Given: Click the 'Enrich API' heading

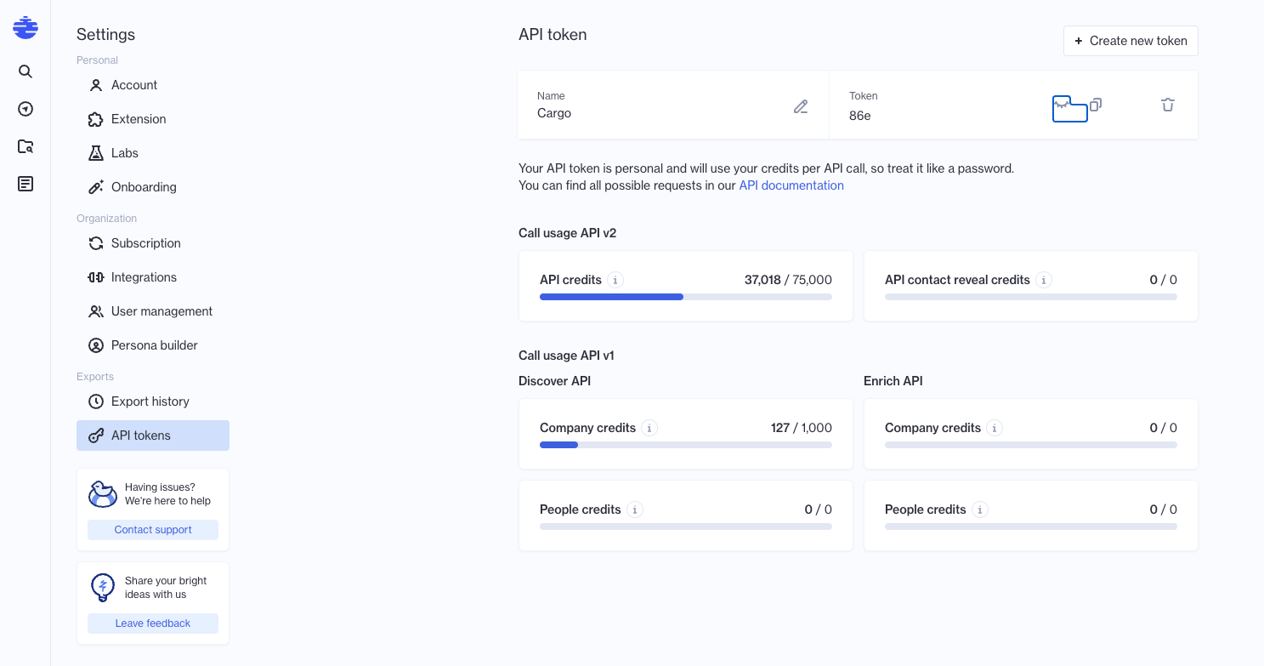Looking at the screenshot, I should click(x=893, y=381).
